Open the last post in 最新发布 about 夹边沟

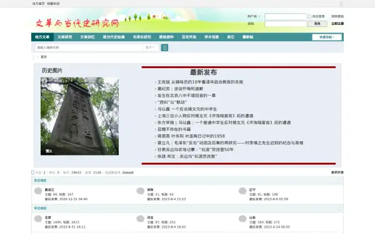187,157
